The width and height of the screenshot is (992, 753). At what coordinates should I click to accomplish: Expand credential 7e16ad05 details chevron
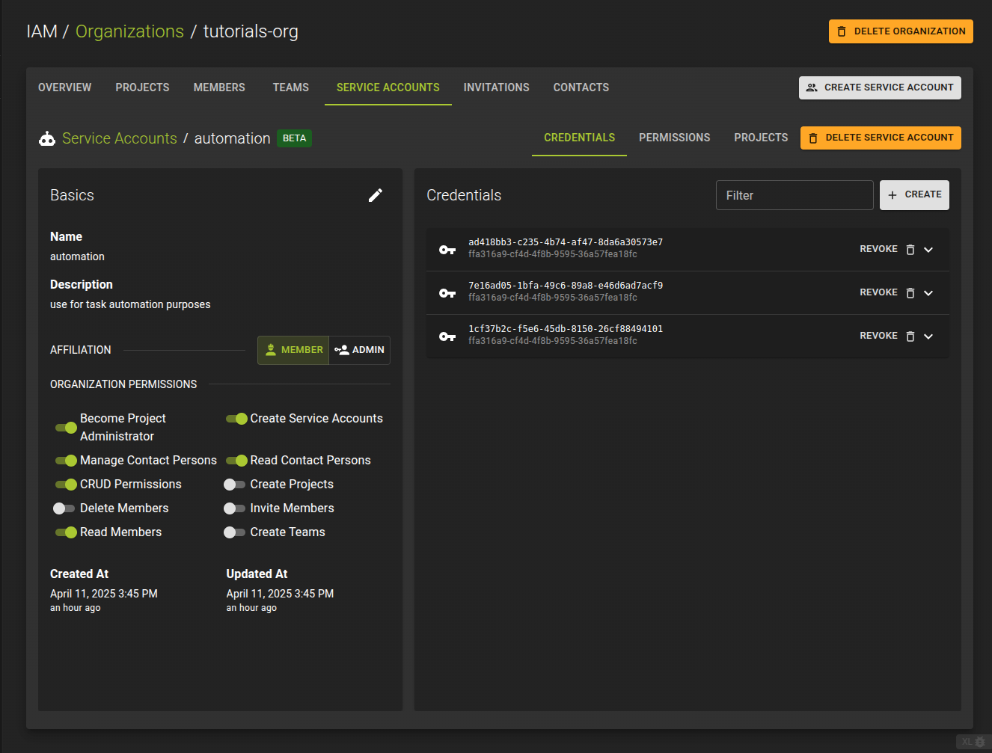click(928, 293)
